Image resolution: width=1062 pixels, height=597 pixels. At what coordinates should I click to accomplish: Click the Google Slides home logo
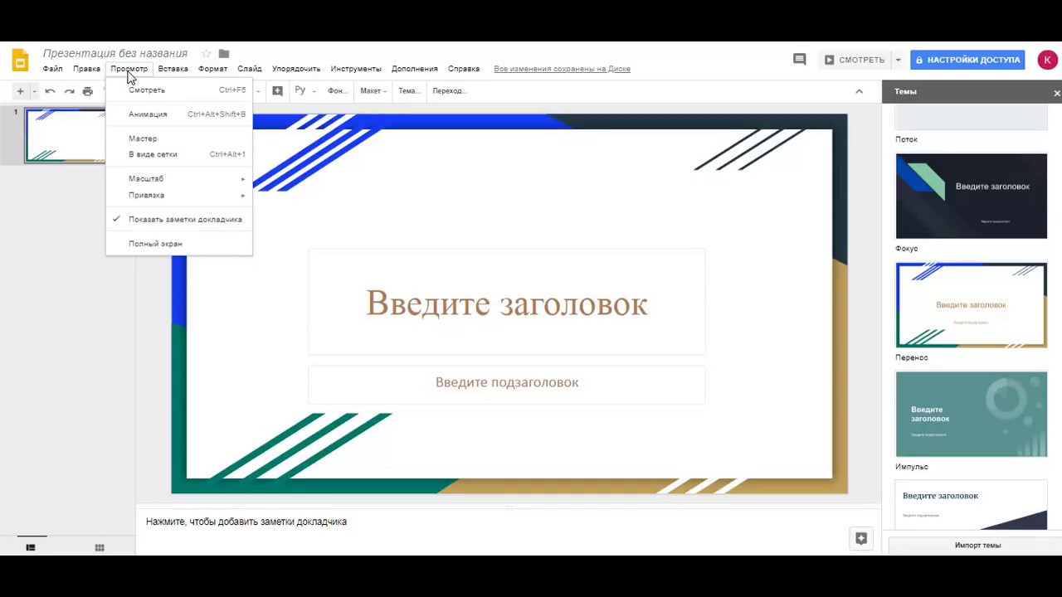click(x=20, y=60)
